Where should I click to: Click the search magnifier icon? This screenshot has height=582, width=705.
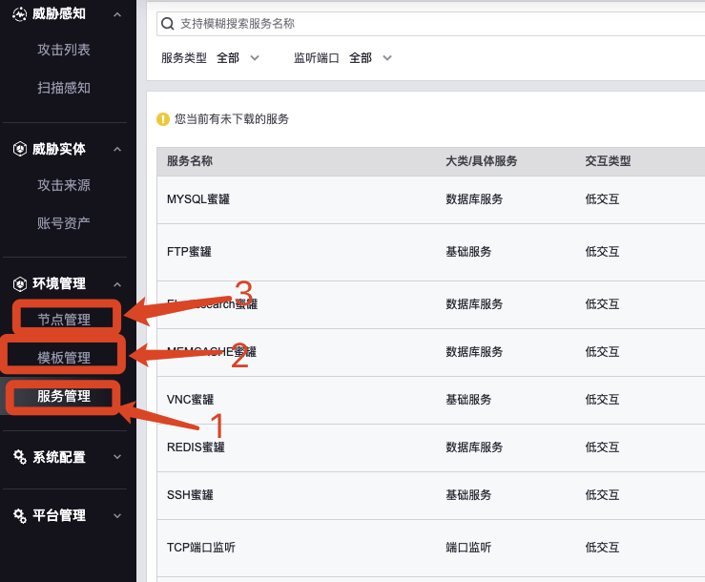coord(168,23)
